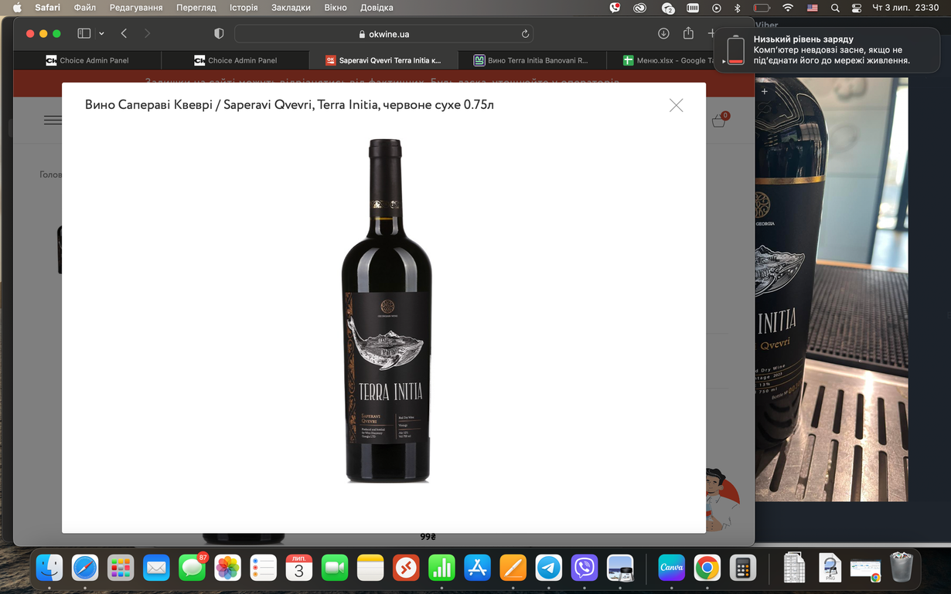The width and height of the screenshot is (951, 594).
Task: Open the Файл menu
Action: pyautogui.click(x=85, y=8)
